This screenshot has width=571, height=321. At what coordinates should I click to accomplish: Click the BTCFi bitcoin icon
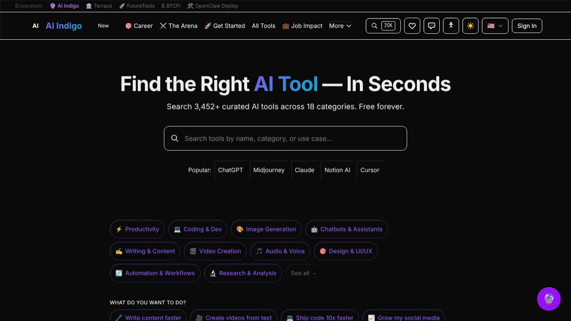[x=163, y=6]
